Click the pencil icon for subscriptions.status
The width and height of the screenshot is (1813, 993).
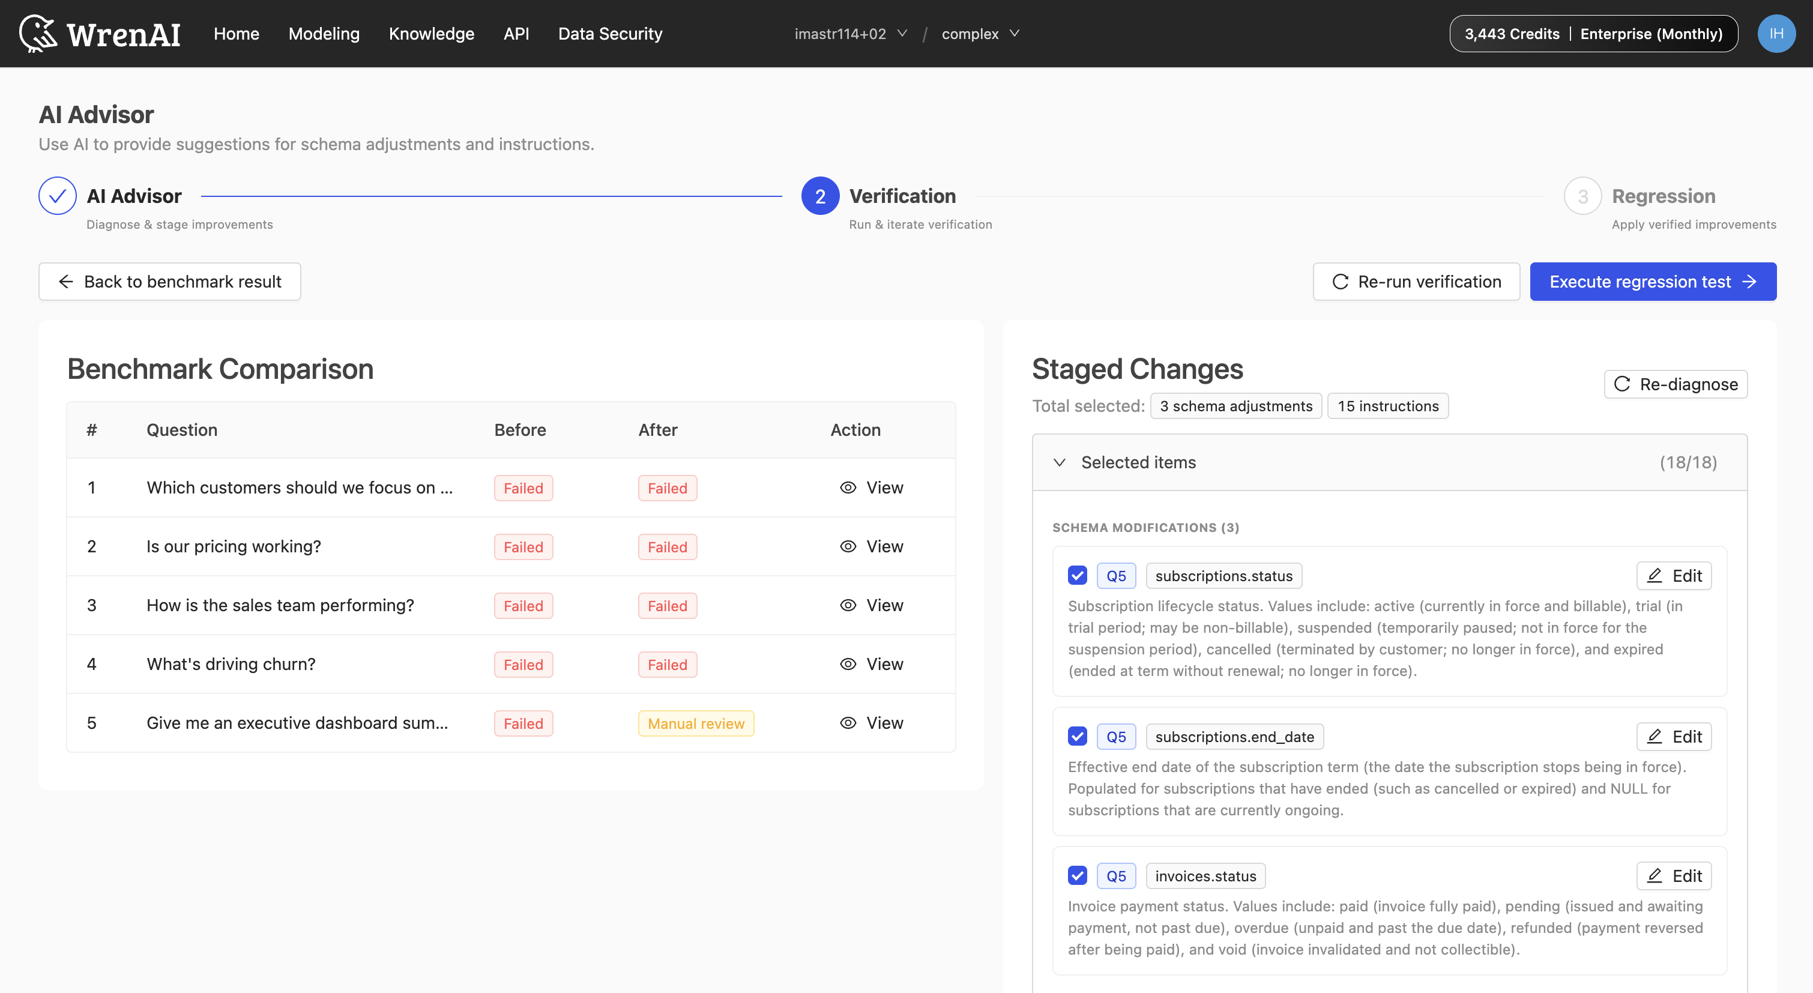tap(1655, 576)
